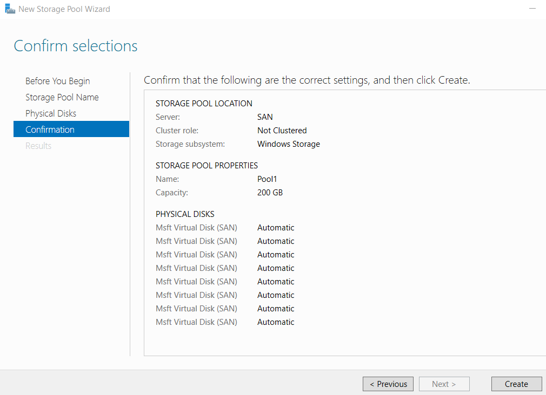Image resolution: width=546 pixels, height=395 pixels.
Task: Click the Pool1 name value
Action: tap(267, 179)
